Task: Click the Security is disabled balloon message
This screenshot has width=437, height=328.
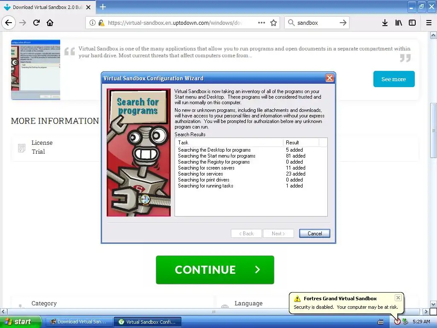Action: pos(346,307)
